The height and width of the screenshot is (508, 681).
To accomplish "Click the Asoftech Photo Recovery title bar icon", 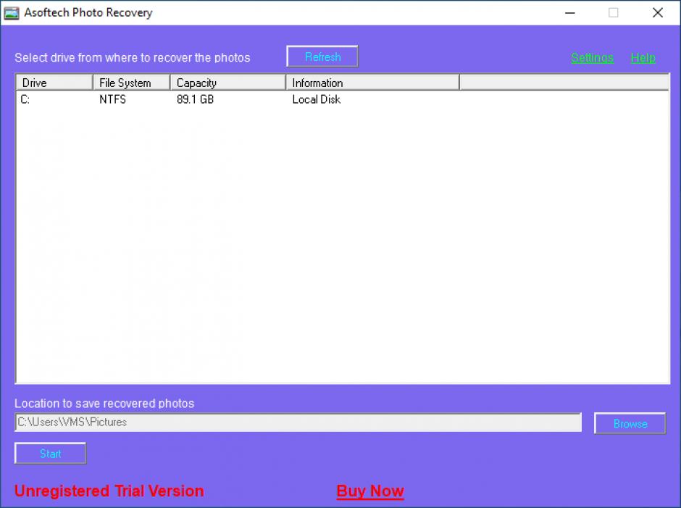I will [12, 12].
